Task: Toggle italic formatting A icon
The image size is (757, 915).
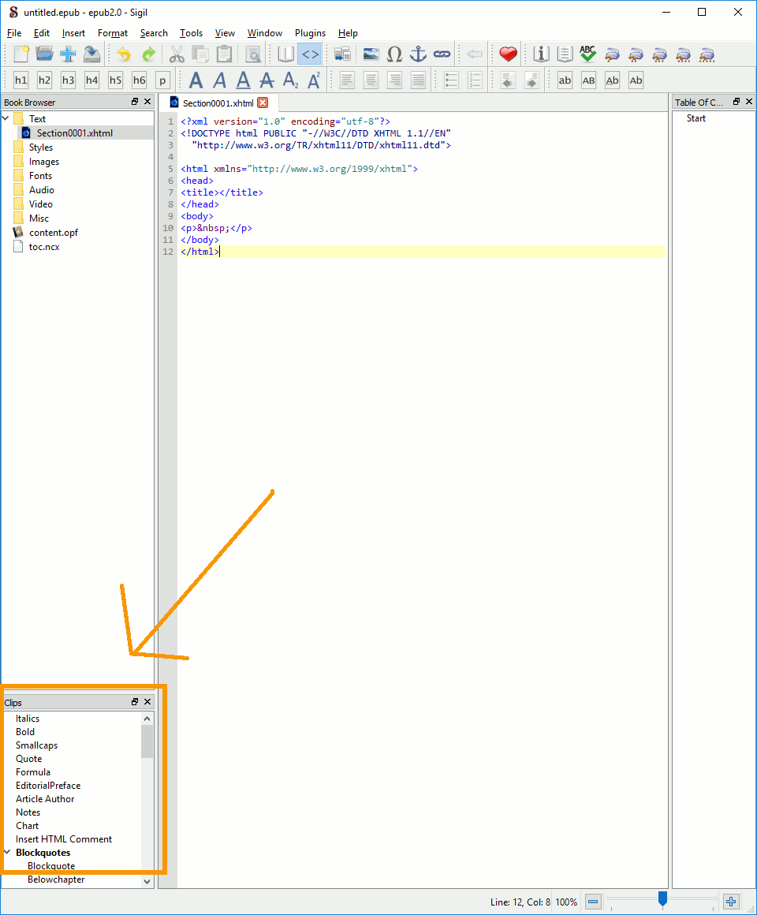Action: pos(219,80)
